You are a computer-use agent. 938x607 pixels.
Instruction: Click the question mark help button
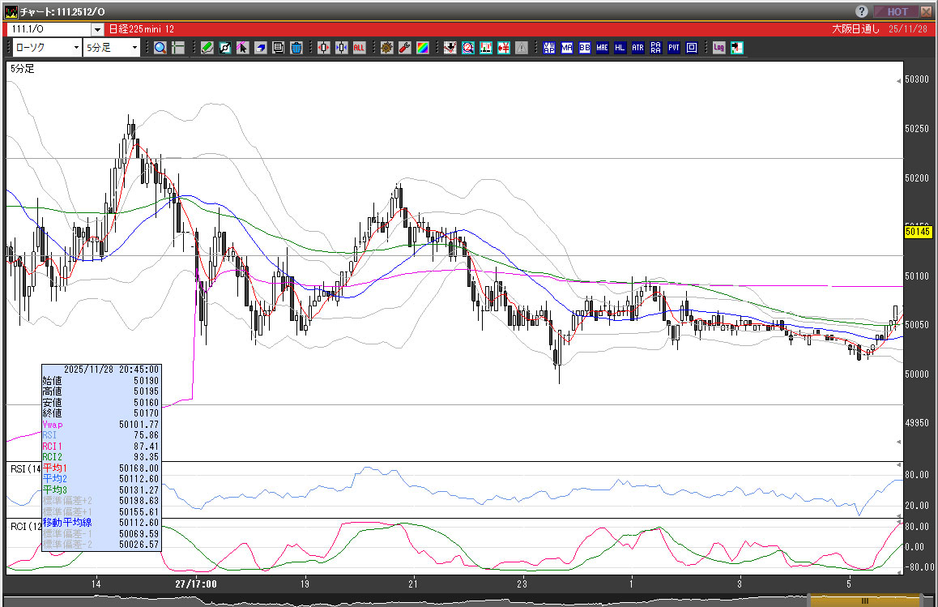point(862,11)
